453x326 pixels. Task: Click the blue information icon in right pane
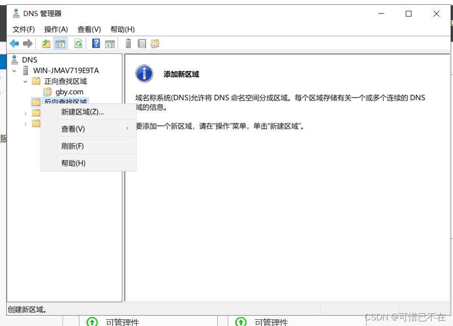click(x=144, y=74)
